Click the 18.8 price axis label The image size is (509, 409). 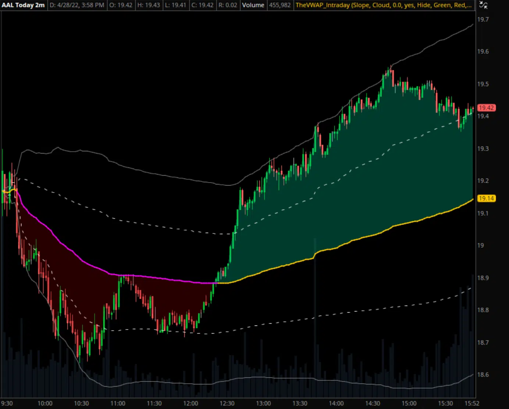click(x=483, y=310)
